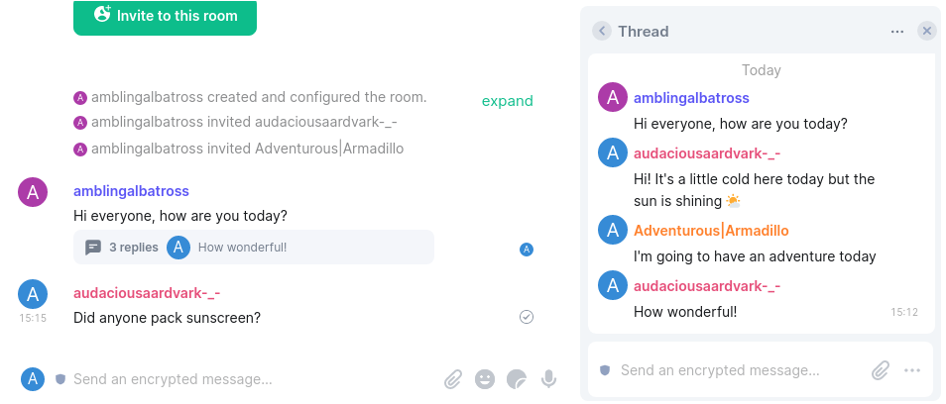This screenshot has width=946, height=404.
Task: Open amblingalbatross username in main timeline
Action: tap(131, 191)
